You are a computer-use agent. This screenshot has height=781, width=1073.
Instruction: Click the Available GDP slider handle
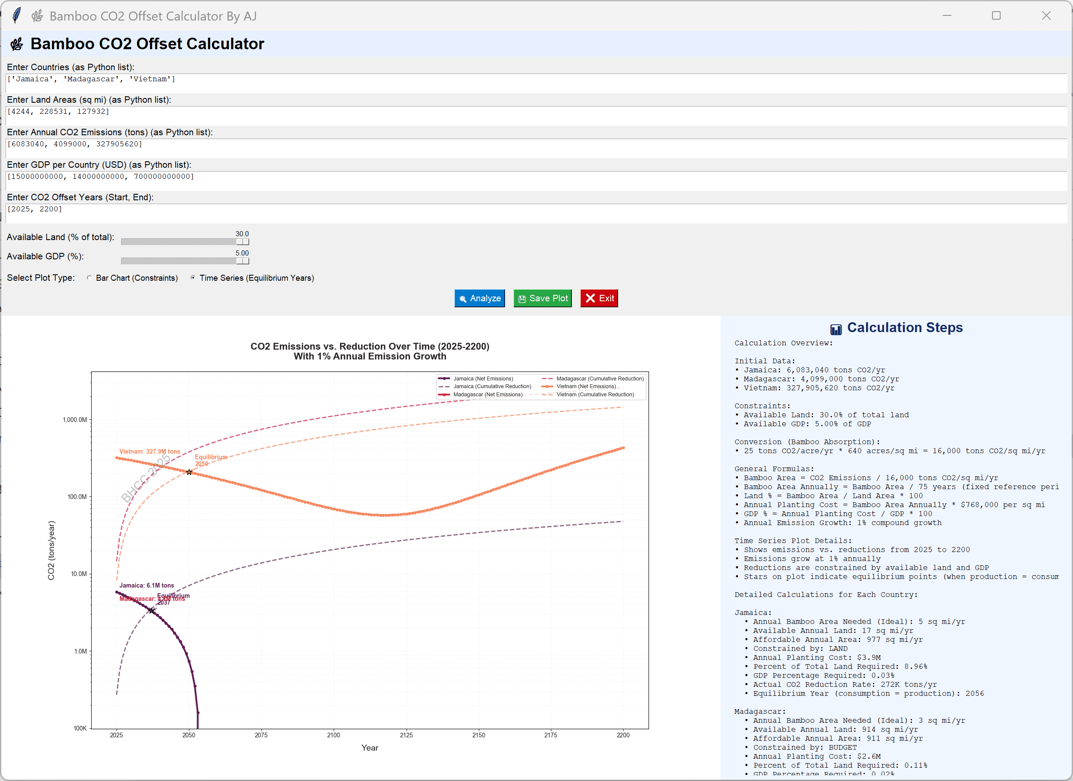coord(243,261)
